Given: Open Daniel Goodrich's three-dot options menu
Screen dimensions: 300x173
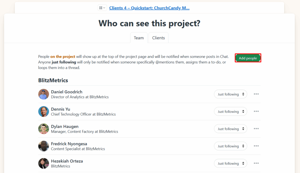Looking at the screenshot, I should (x=256, y=94).
